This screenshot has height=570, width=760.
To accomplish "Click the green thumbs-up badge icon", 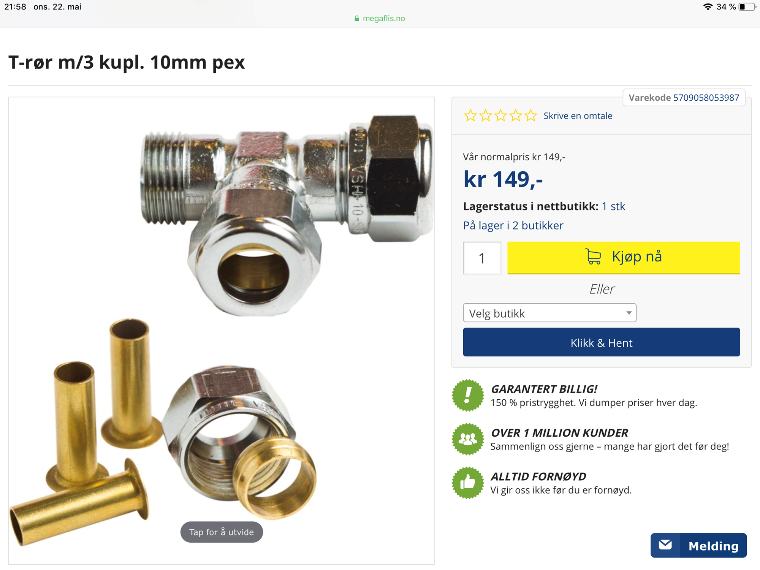I will click(x=468, y=483).
